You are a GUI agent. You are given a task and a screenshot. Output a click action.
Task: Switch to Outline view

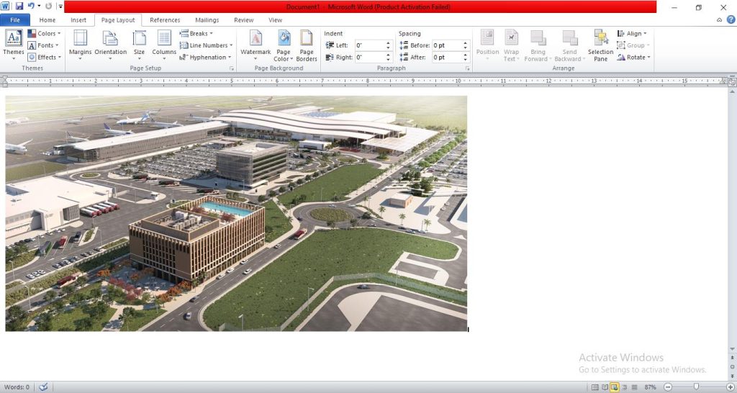click(x=624, y=387)
